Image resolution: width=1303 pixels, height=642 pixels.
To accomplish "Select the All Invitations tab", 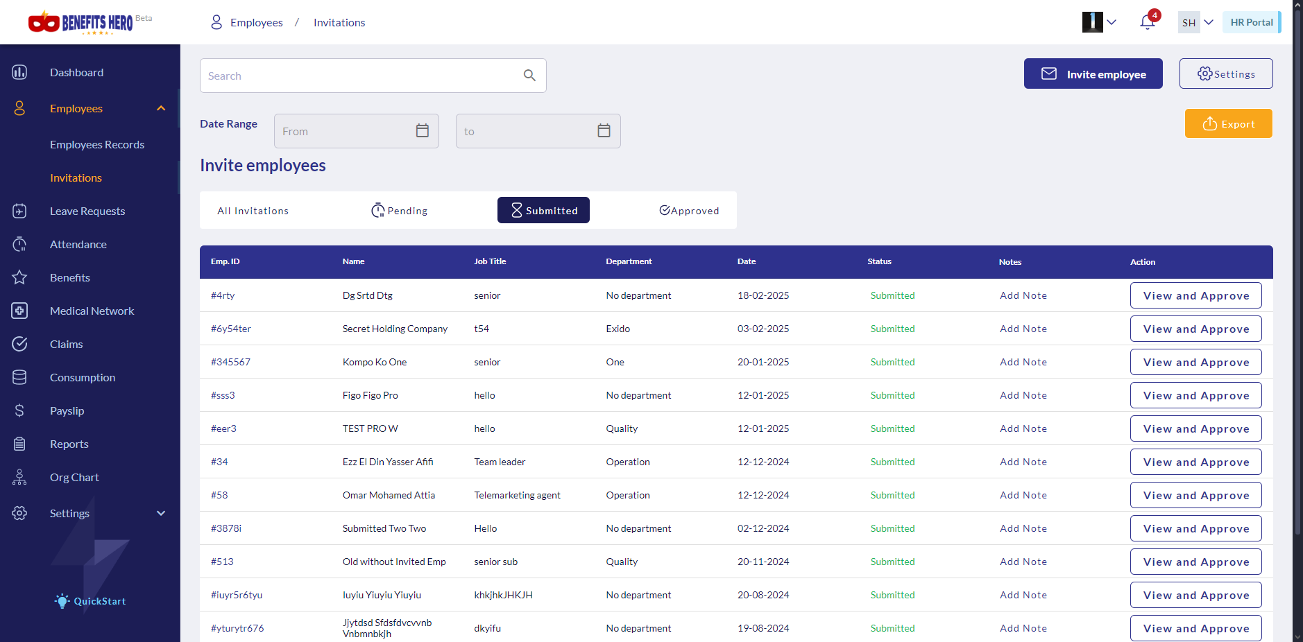I will point(253,211).
